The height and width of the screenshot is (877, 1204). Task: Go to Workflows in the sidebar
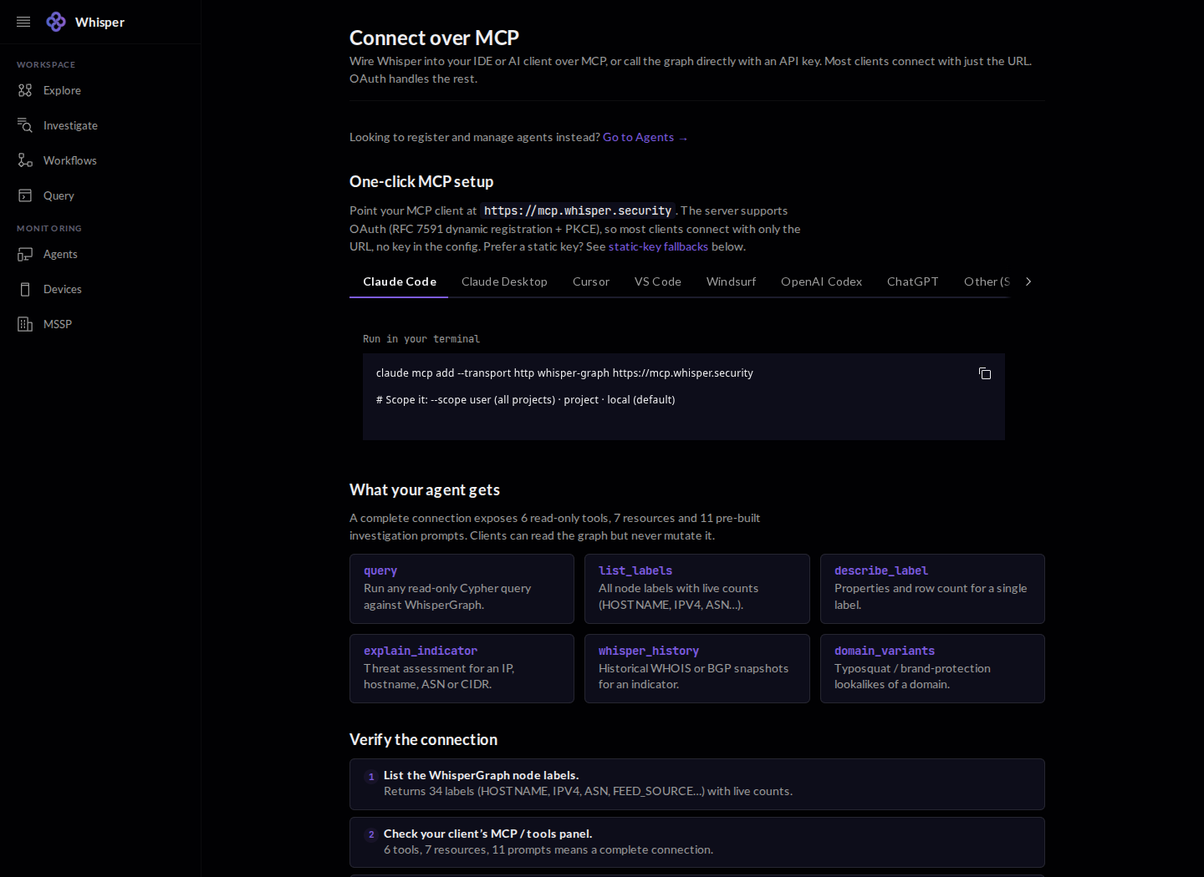100,160
